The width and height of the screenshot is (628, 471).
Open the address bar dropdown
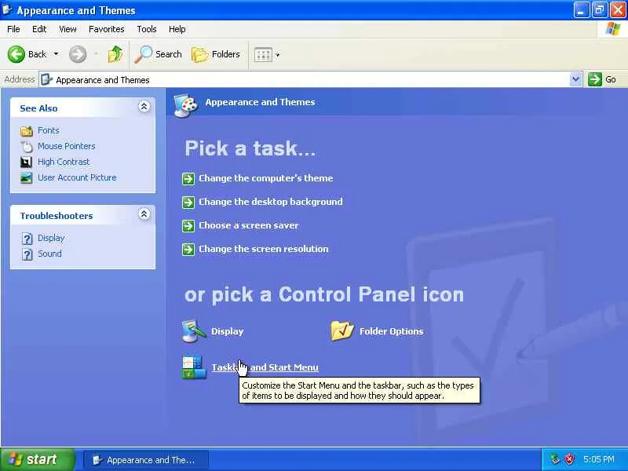pyautogui.click(x=575, y=79)
